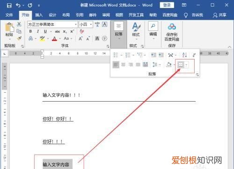Increase paragraph indent

[161, 55]
